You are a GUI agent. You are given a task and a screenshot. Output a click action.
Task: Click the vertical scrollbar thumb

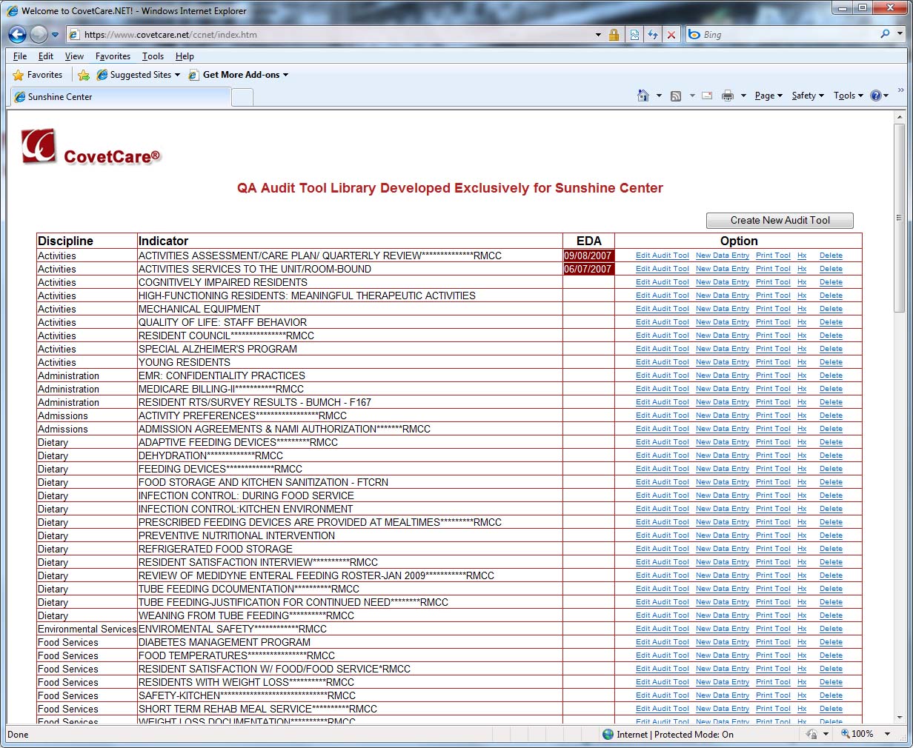click(x=900, y=218)
